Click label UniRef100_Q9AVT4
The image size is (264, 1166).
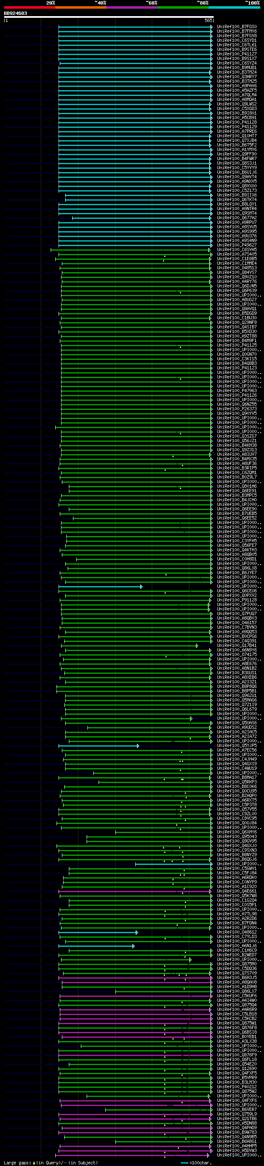(237, 177)
